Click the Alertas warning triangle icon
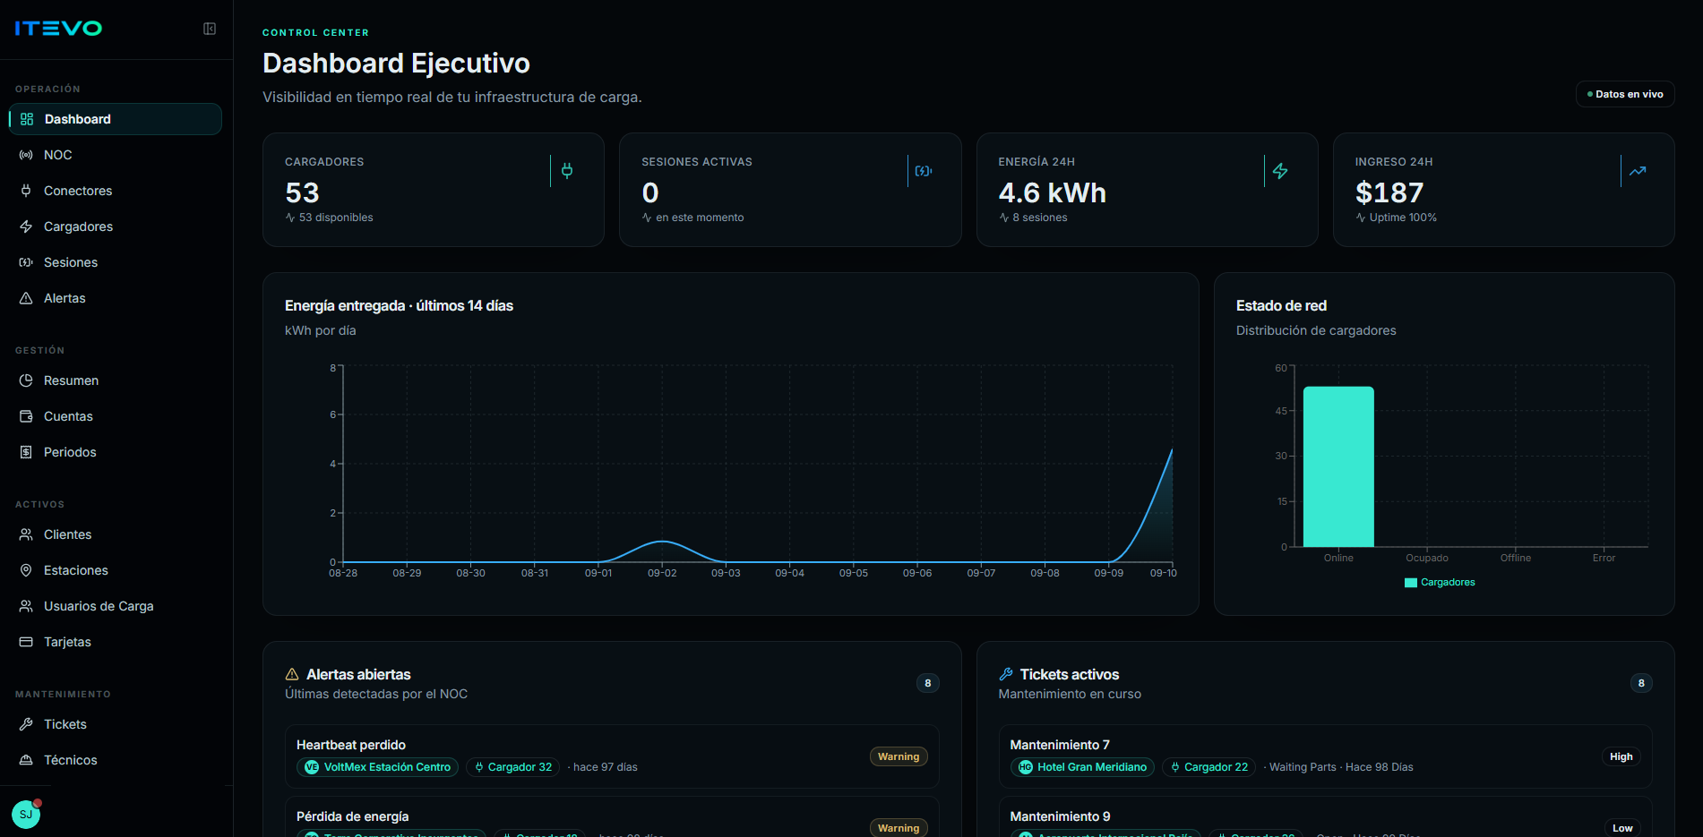 point(26,298)
